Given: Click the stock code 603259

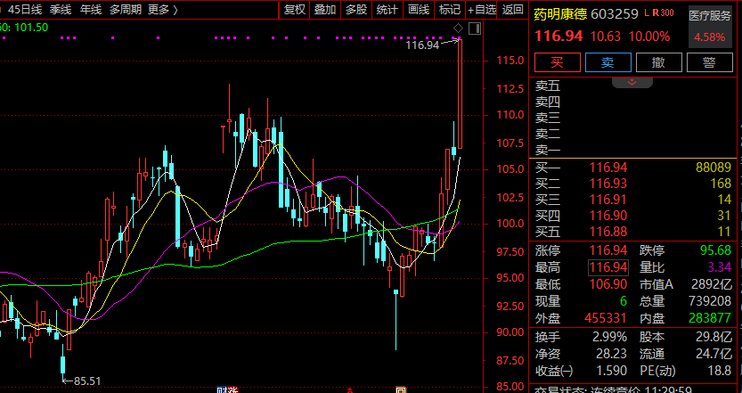Looking at the screenshot, I should (x=615, y=14).
